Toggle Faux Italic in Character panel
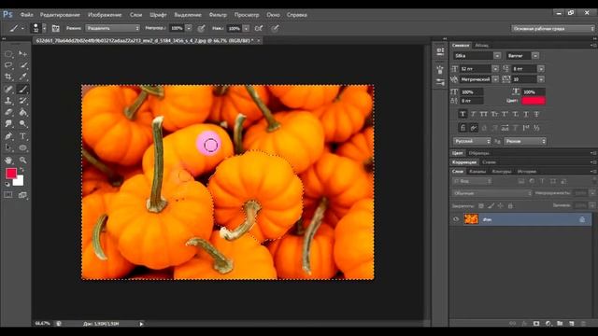The image size is (598, 336). tap(474, 114)
